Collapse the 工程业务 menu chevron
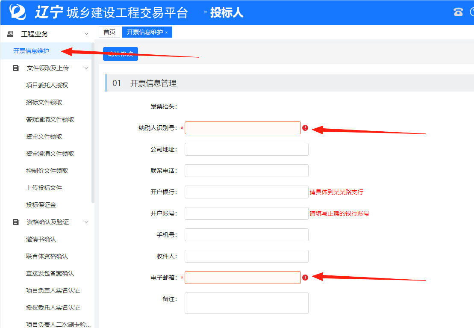474x328 pixels. (x=87, y=34)
